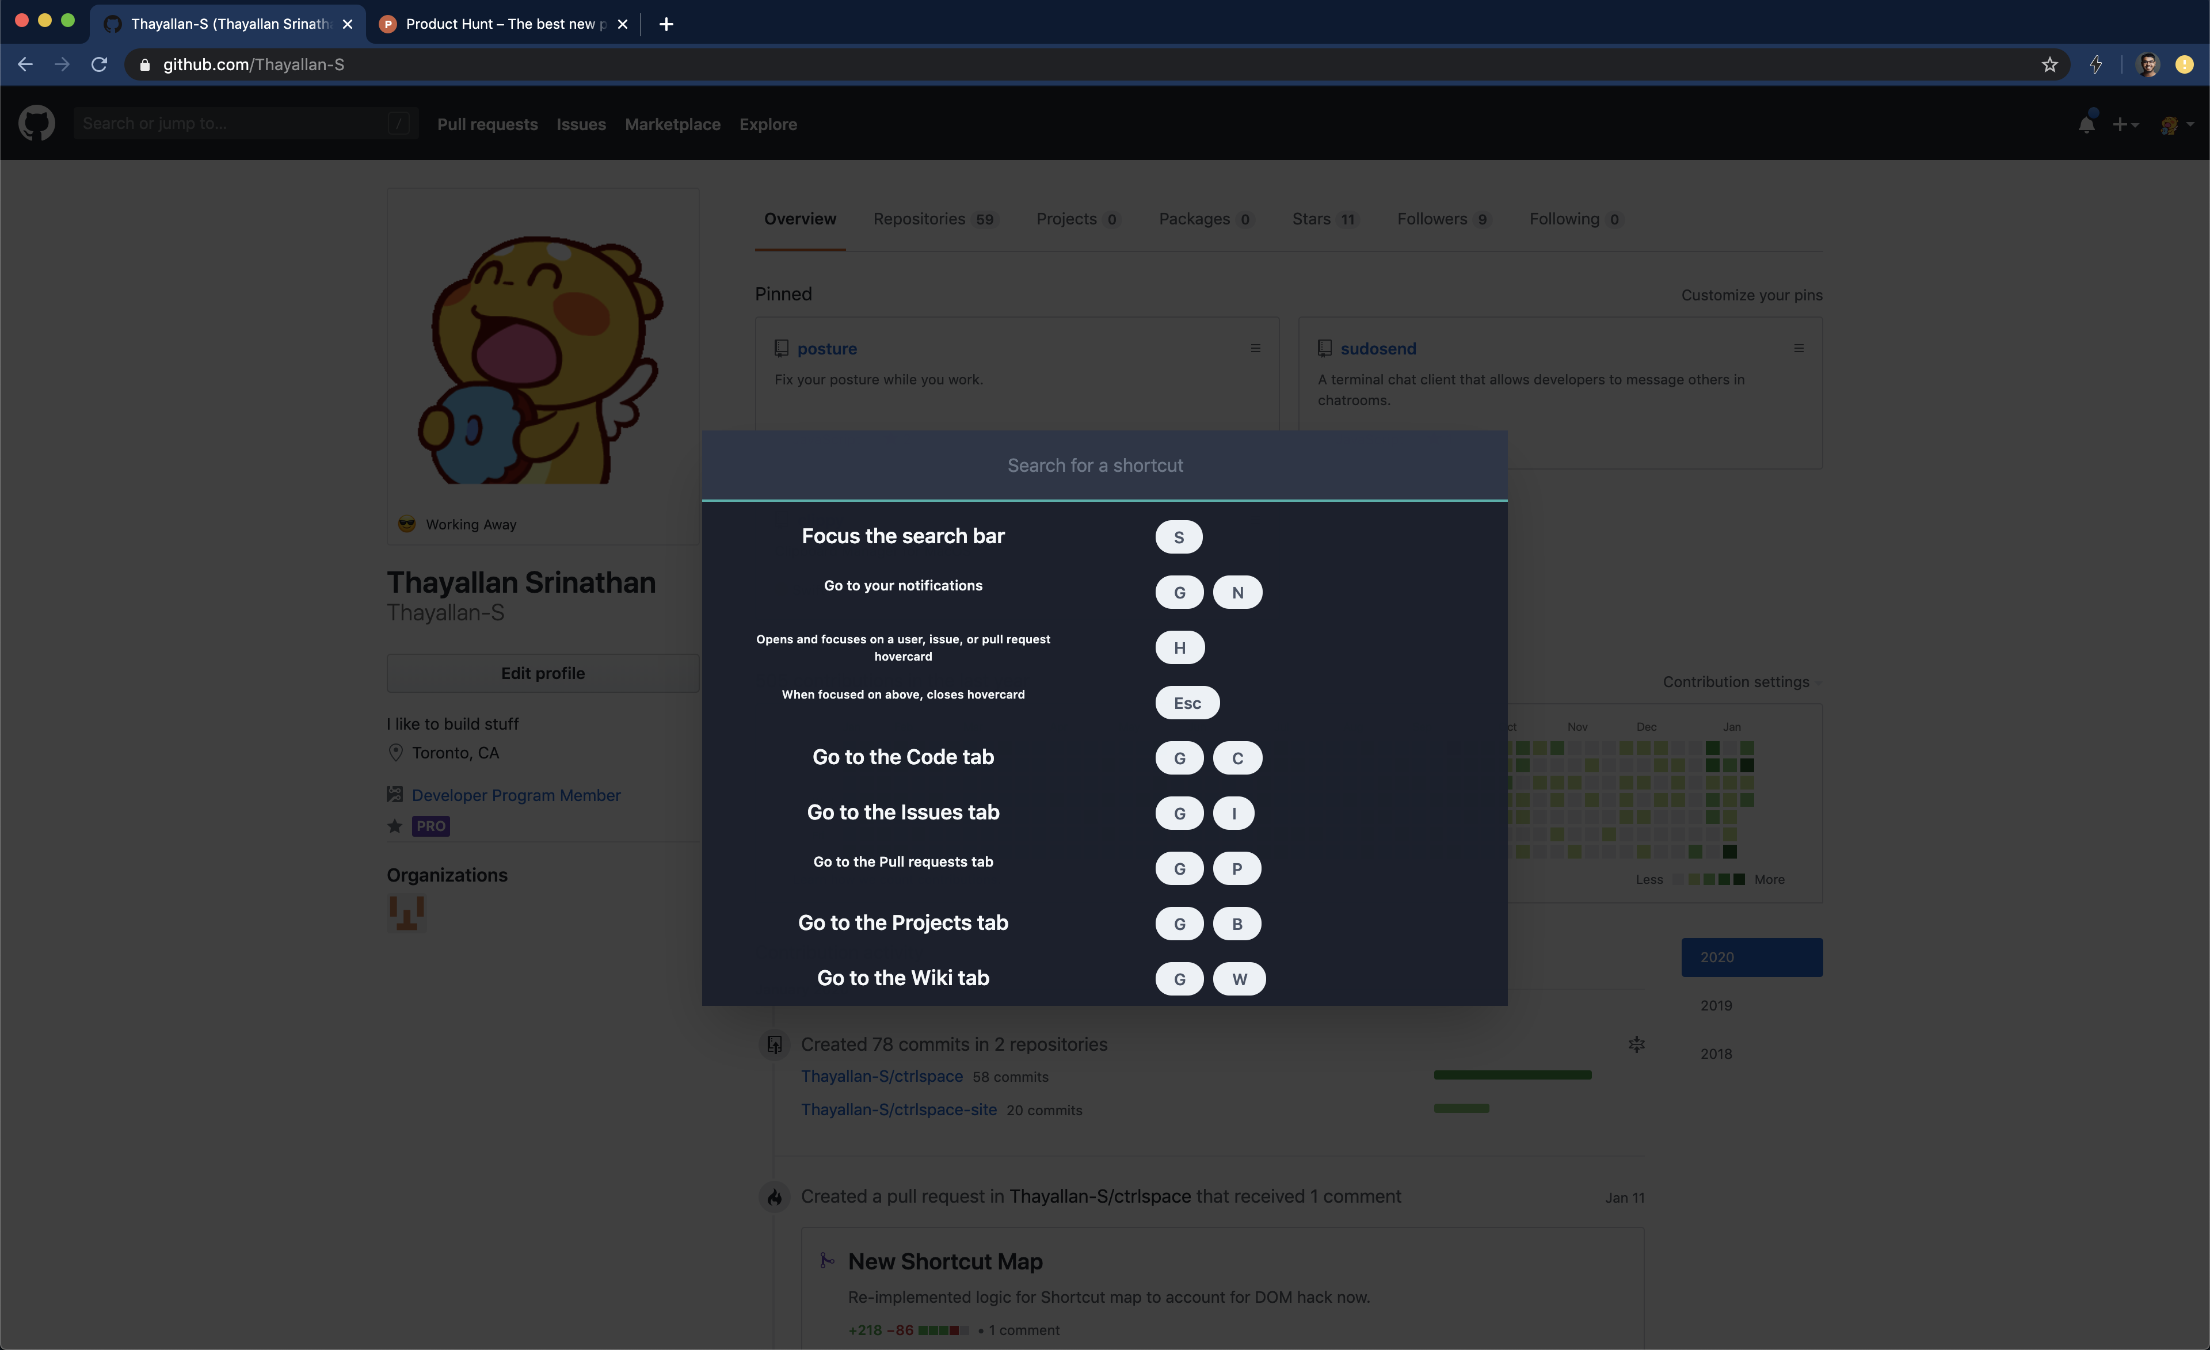This screenshot has height=1350, width=2210.
Task: Click the organization avatar under Organizations
Action: click(406, 912)
